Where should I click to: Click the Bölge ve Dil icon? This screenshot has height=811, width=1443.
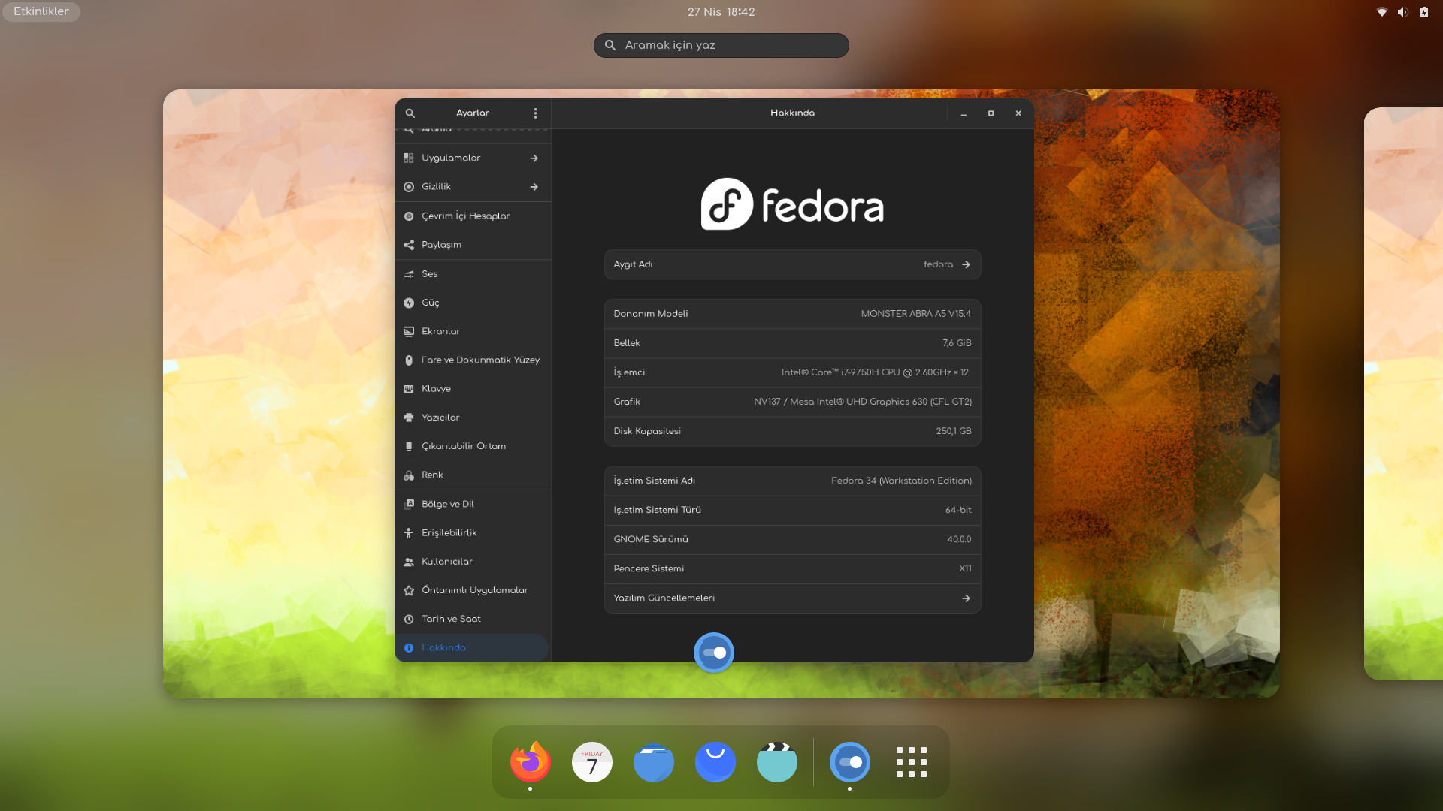(409, 504)
